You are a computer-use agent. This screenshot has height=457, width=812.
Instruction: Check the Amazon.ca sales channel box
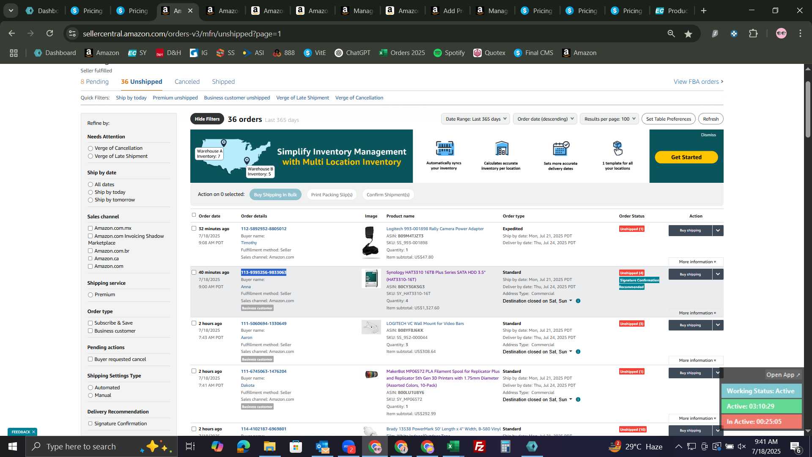(90, 259)
